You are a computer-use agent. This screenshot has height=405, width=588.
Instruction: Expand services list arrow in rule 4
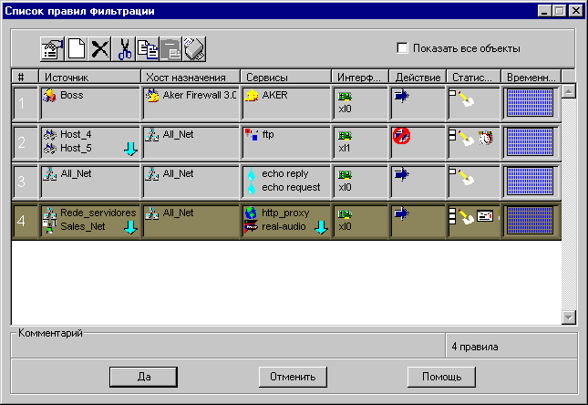(321, 227)
